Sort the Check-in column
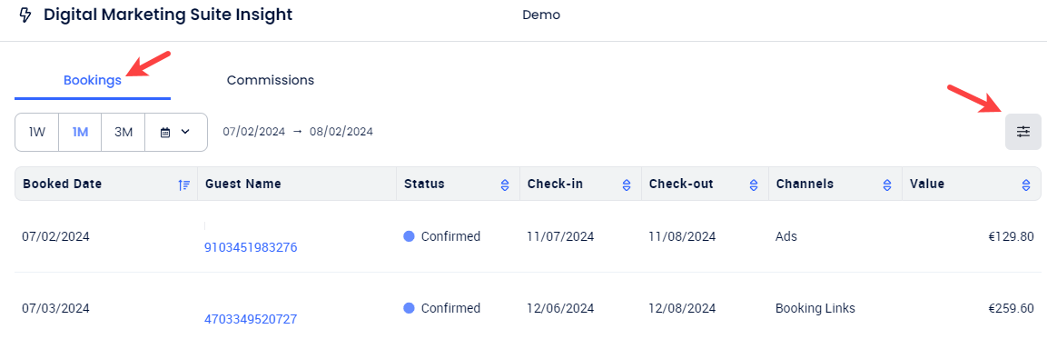1047x339 pixels. (x=627, y=184)
